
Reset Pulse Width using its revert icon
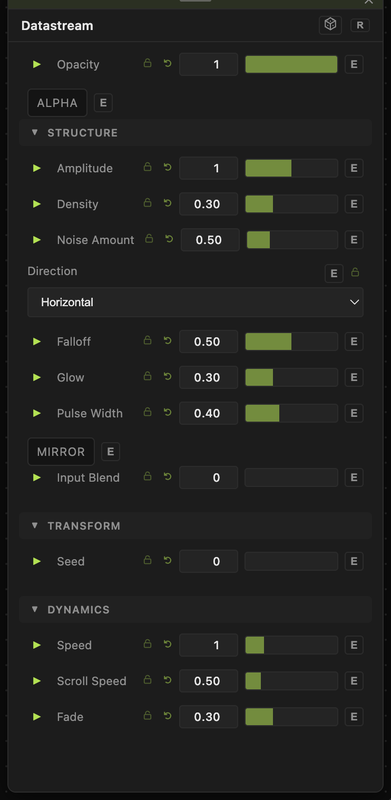pos(168,413)
